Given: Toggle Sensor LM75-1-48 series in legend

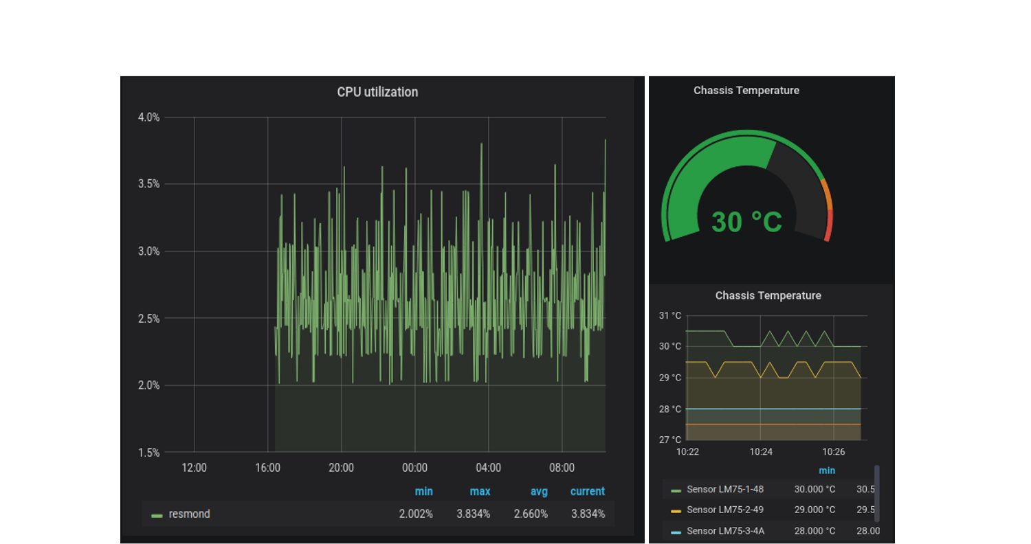Looking at the screenshot, I should tap(725, 490).
